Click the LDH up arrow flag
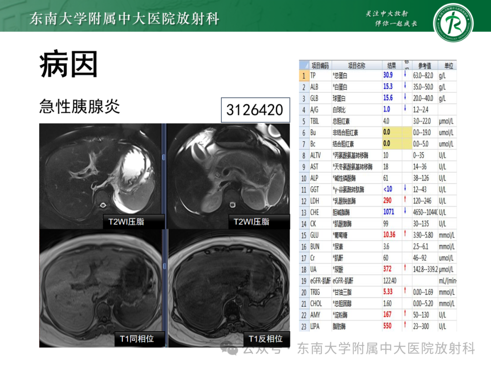This screenshot has height=368, width=491. pos(405,199)
